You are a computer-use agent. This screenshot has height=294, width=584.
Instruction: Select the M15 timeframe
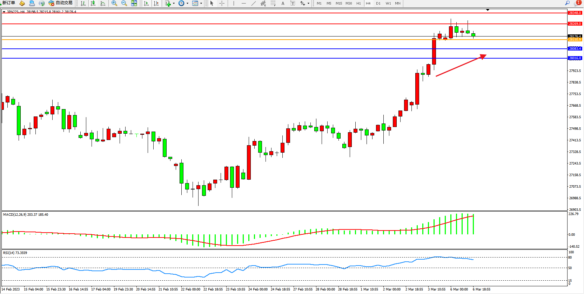point(338,4)
